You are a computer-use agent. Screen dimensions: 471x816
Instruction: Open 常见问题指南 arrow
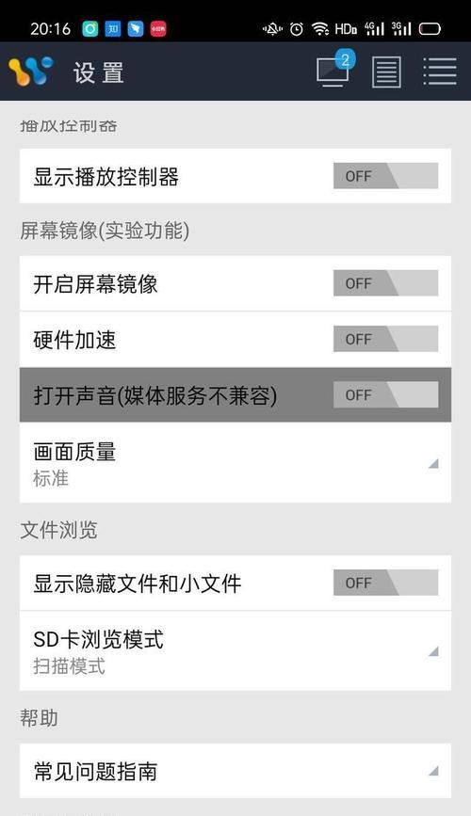(x=433, y=771)
